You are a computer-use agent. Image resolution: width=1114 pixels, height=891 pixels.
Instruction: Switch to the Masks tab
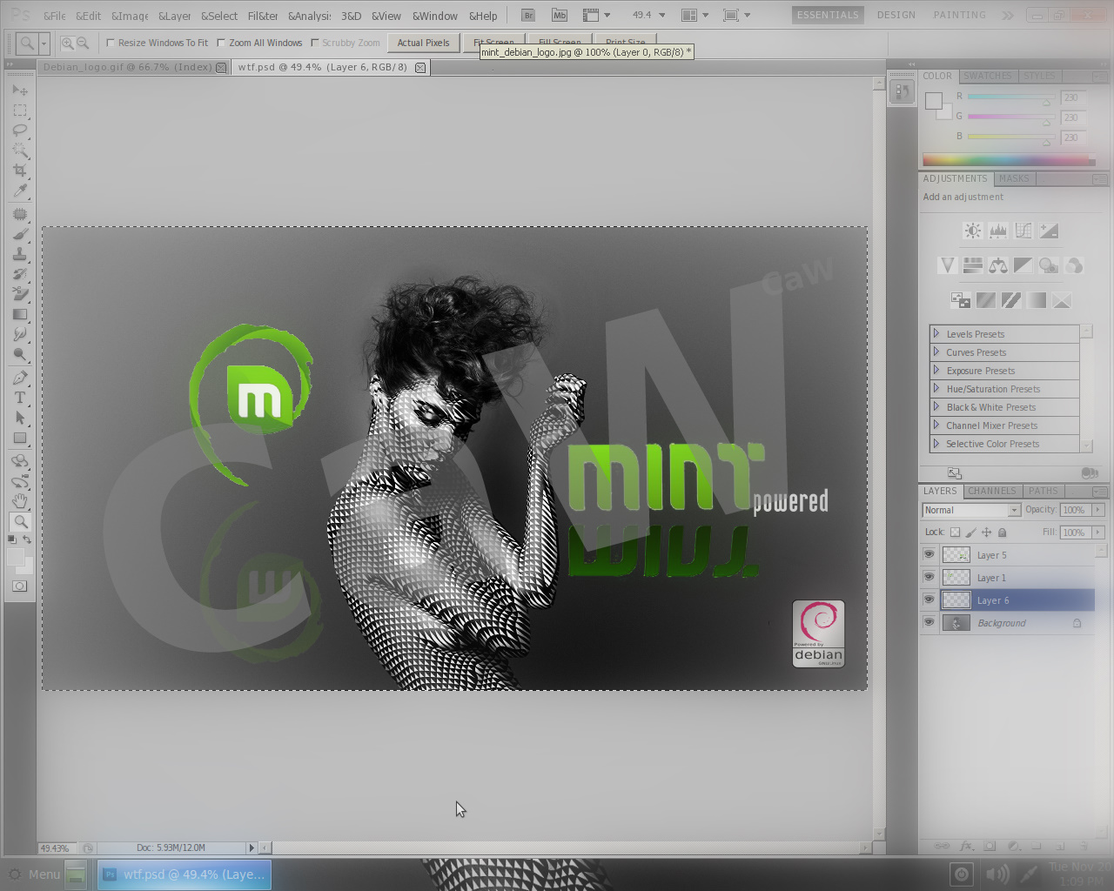coord(1014,178)
